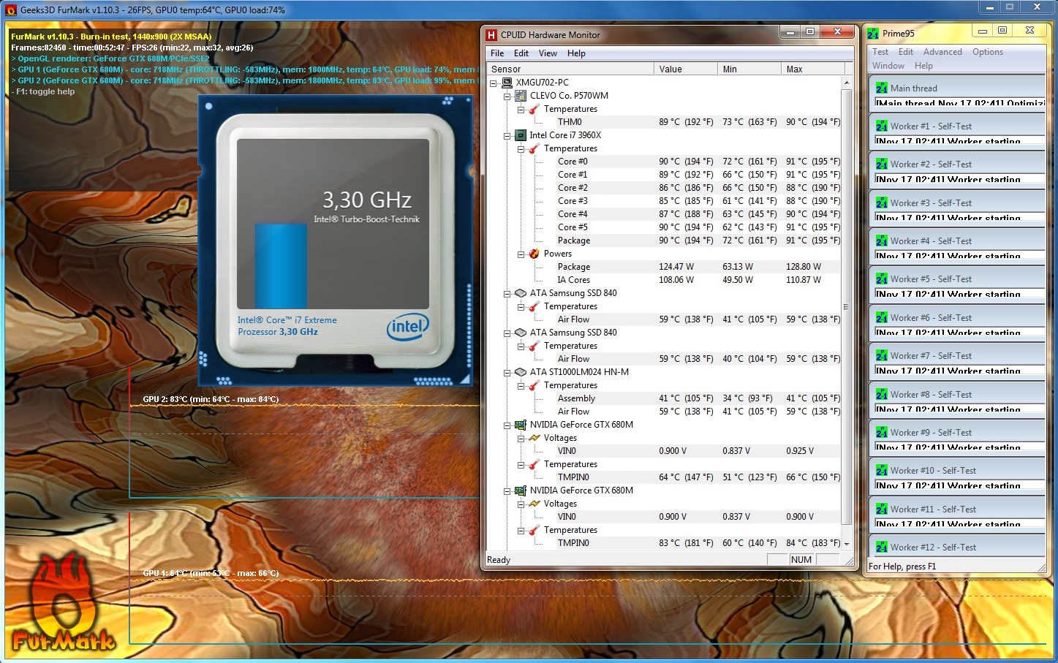This screenshot has width=1058, height=663.
Task: Select the THM0 sensor row
Action: [x=699, y=122]
